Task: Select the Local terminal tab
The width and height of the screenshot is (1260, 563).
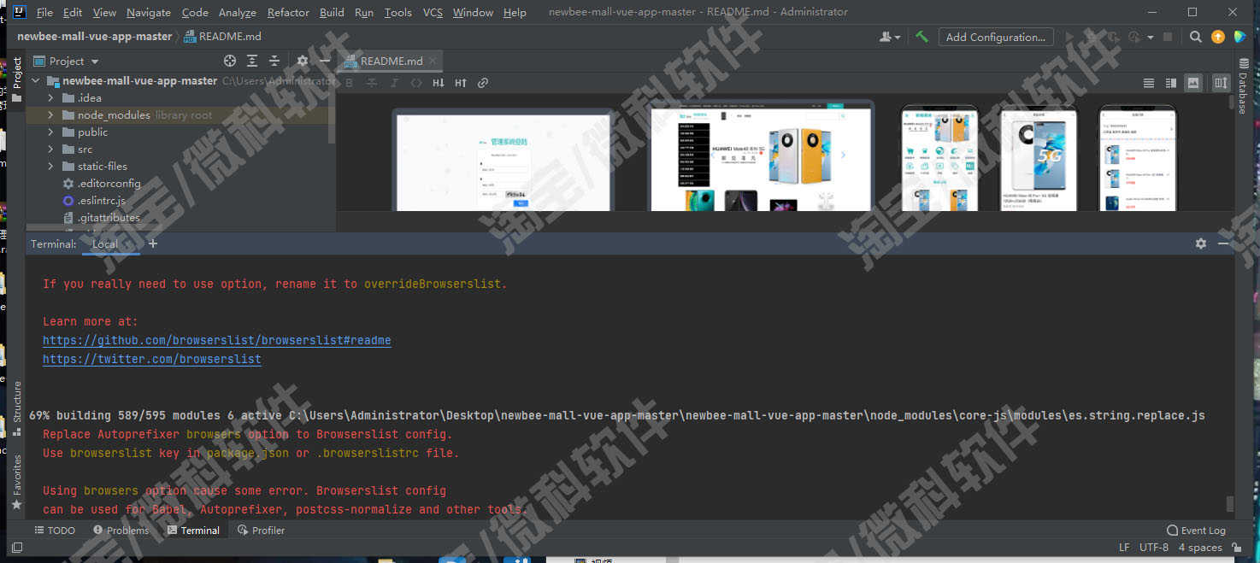Action: coord(105,243)
